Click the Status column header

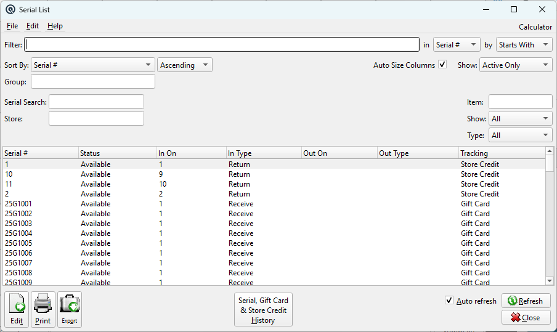117,153
